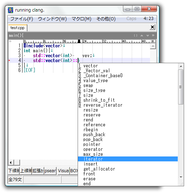This screenshot has width=189, height=194.
Task: Select 'value_type' completion entry
Action: [x=128, y=80]
